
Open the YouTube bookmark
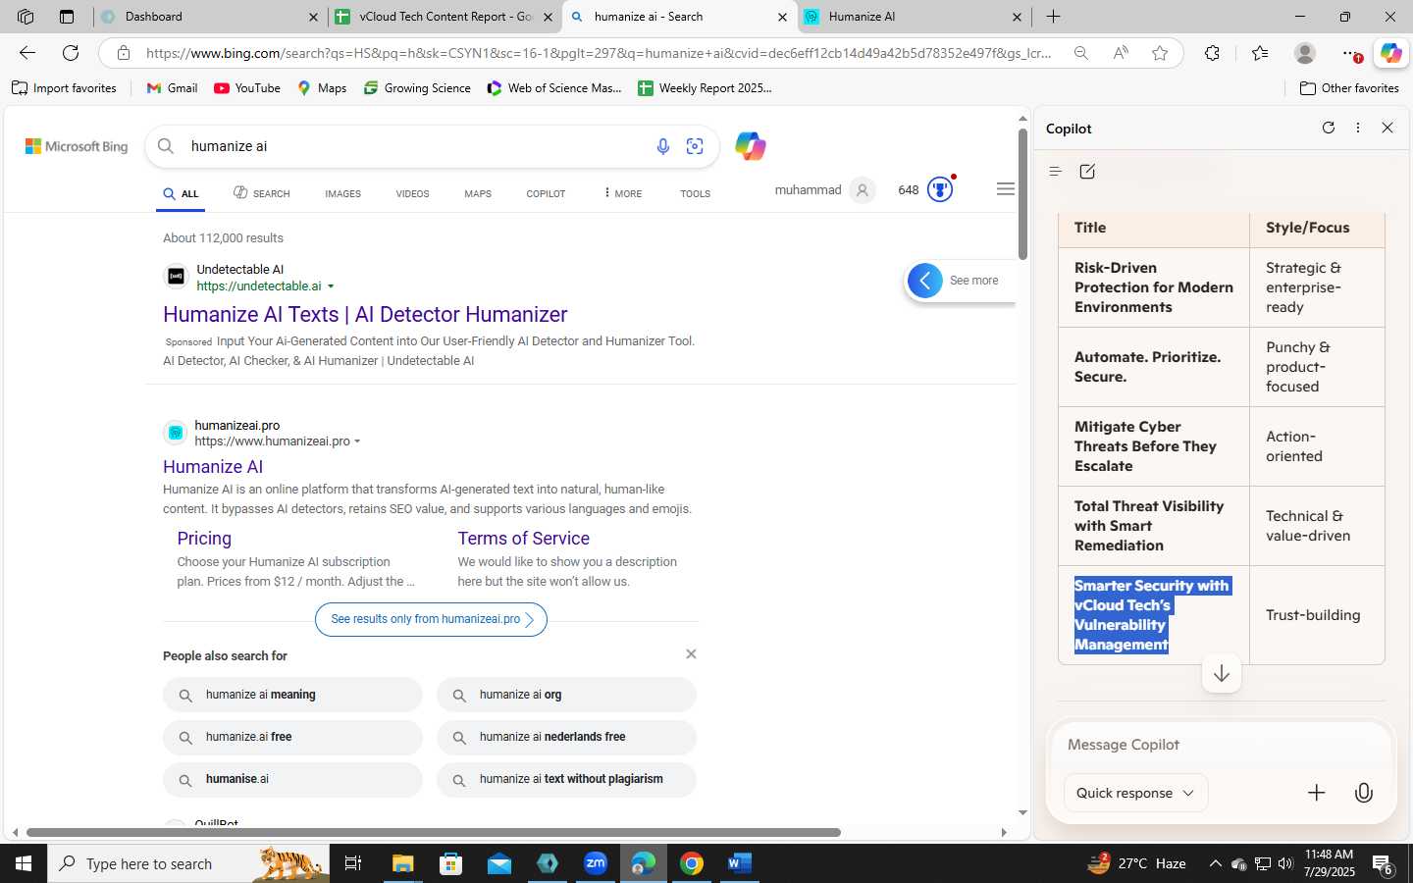tap(247, 88)
